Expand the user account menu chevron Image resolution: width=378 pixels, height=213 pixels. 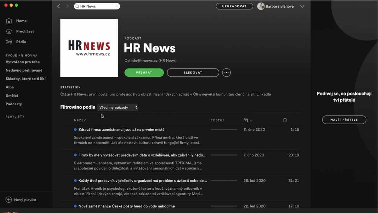click(x=302, y=6)
